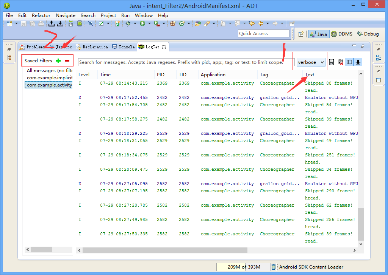
Task: Click the Save LogCat to file icon
Action: 332,62
